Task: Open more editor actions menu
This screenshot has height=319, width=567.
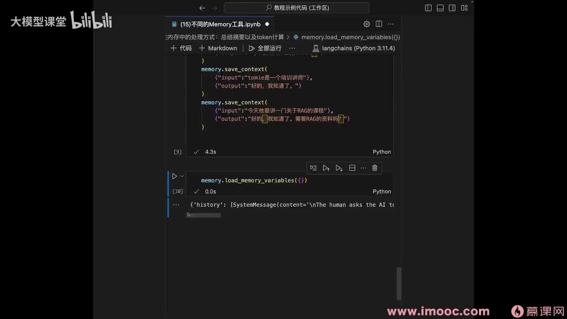Action: point(391,24)
